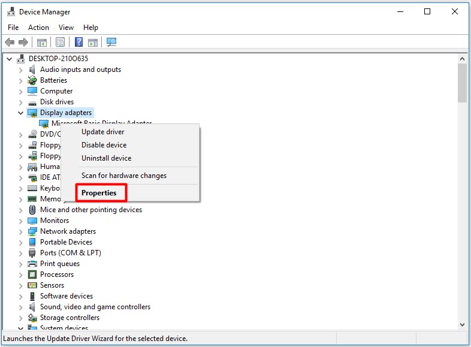This screenshot has width=471, height=347.
Task: Open the Help menu
Action: pos(90,28)
